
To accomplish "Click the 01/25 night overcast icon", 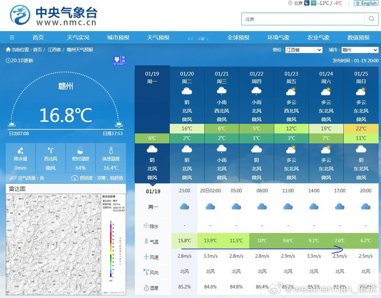I will pos(361,149).
